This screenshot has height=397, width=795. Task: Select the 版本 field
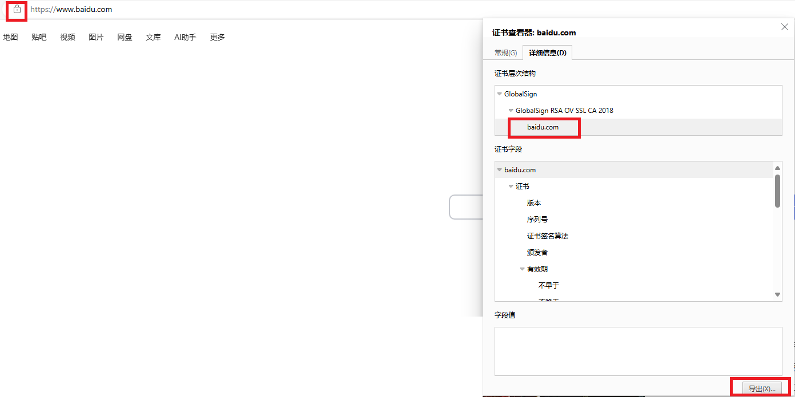[534, 203]
